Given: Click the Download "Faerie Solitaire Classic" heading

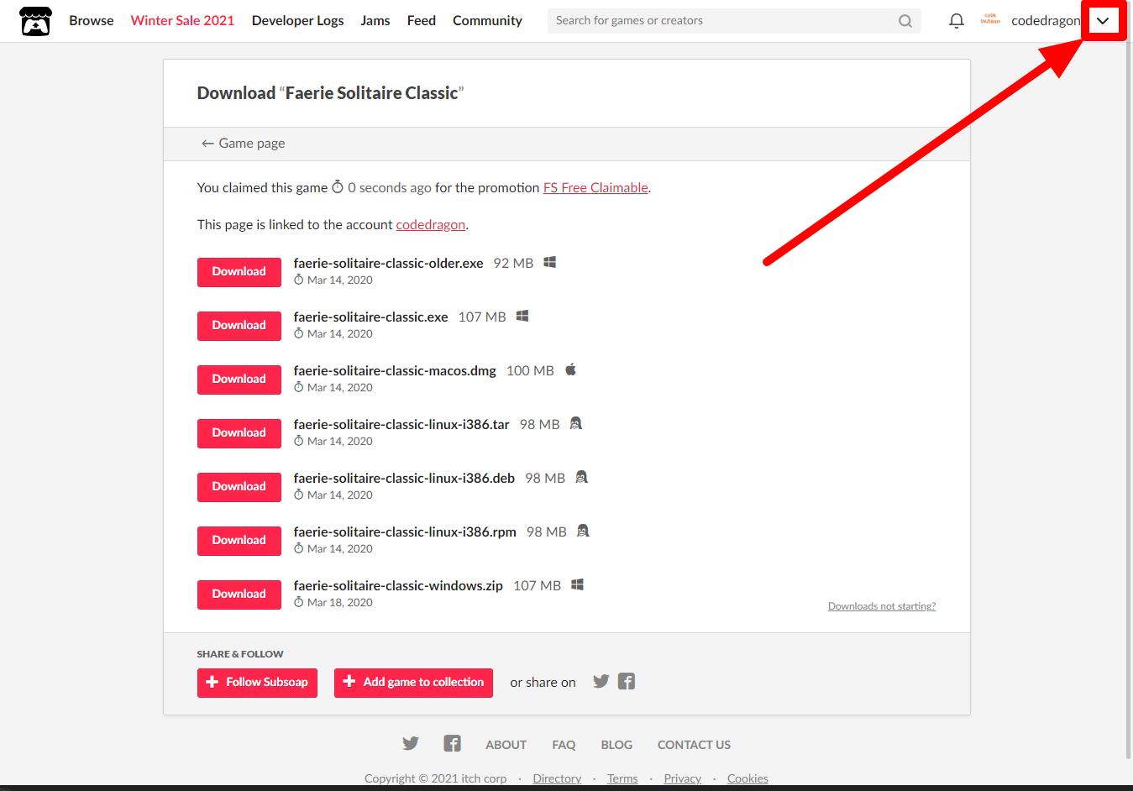Looking at the screenshot, I should click(x=330, y=93).
